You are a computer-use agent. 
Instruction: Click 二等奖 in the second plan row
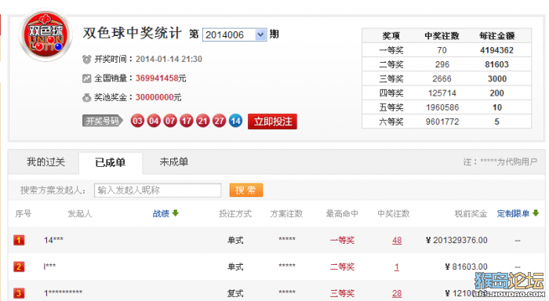[x=342, y=267]
